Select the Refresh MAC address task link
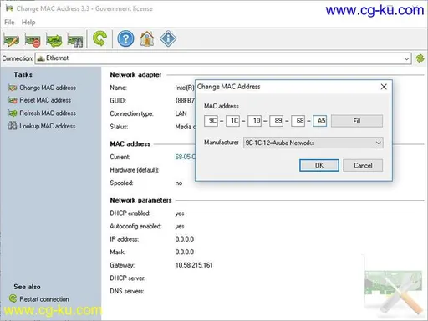 coord(48,113)
